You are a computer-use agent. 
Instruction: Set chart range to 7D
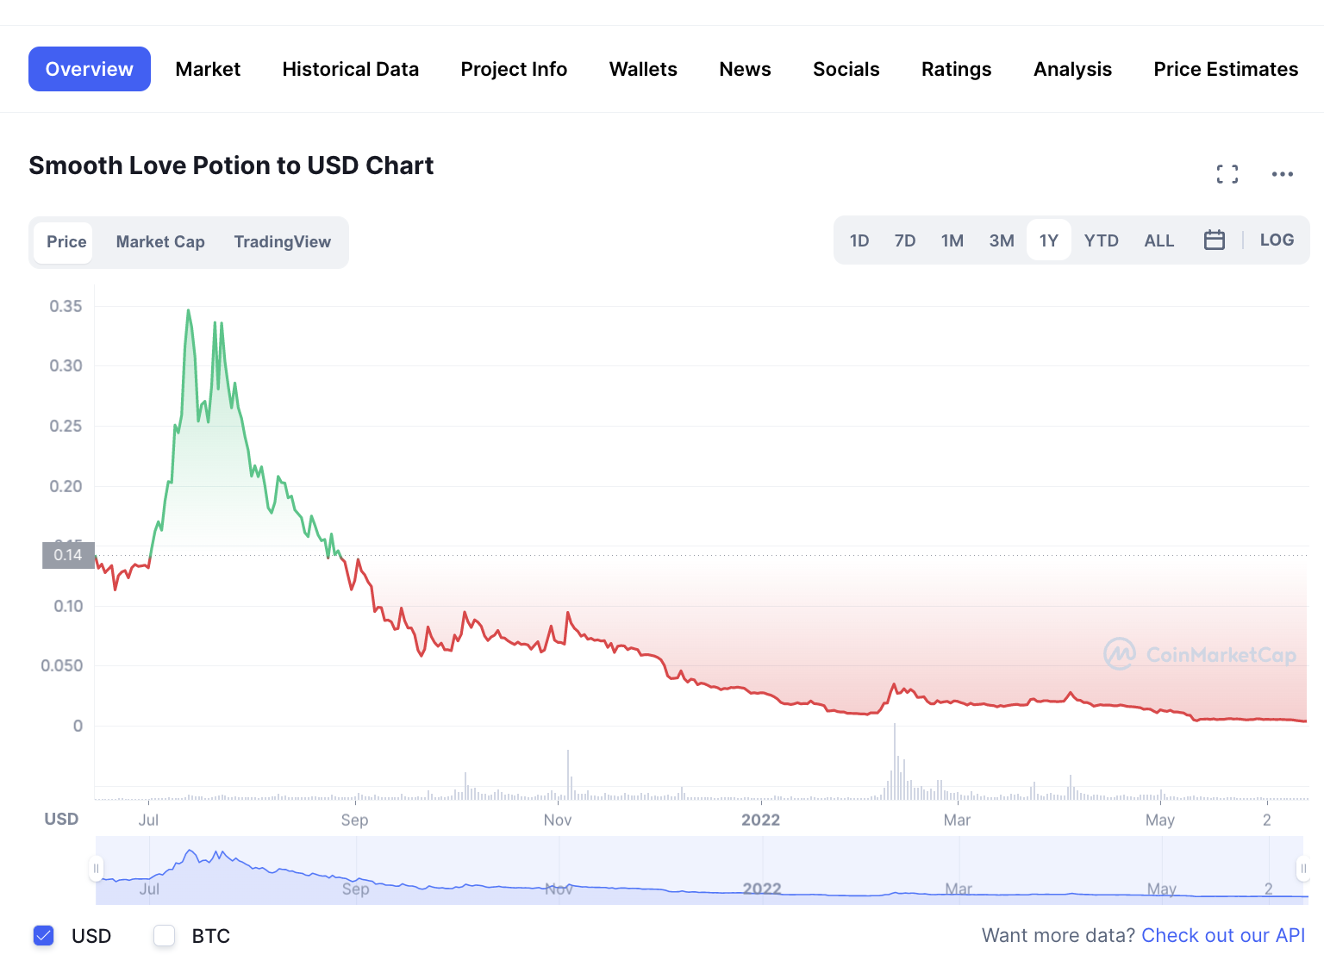pyautogui.click(x=905, y=240)
